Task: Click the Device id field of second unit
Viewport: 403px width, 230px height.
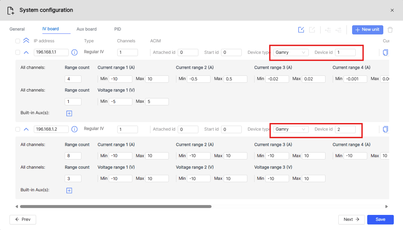Action: [345, 129]
